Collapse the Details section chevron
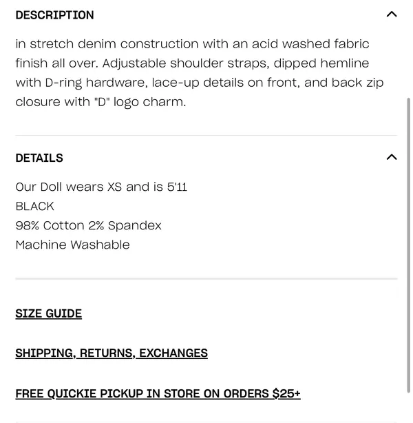This screenshot has height=423, width=413. point(392,157)
